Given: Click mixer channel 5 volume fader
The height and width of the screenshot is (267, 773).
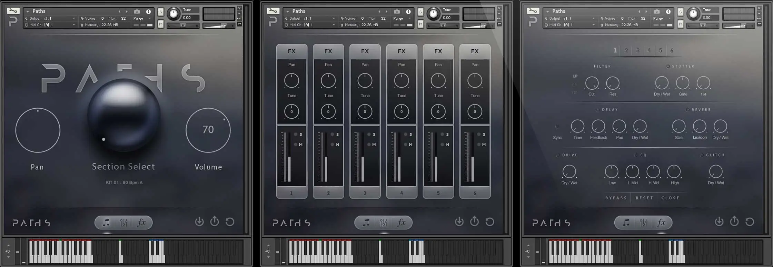Looking at the screenshot, I should (x=436, y=157).
